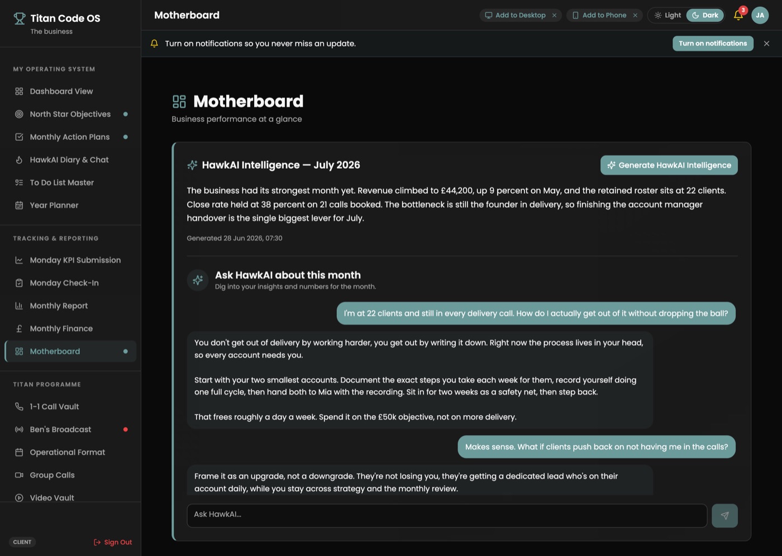Click the Titan Code OS trophy logo

[20, 19]
